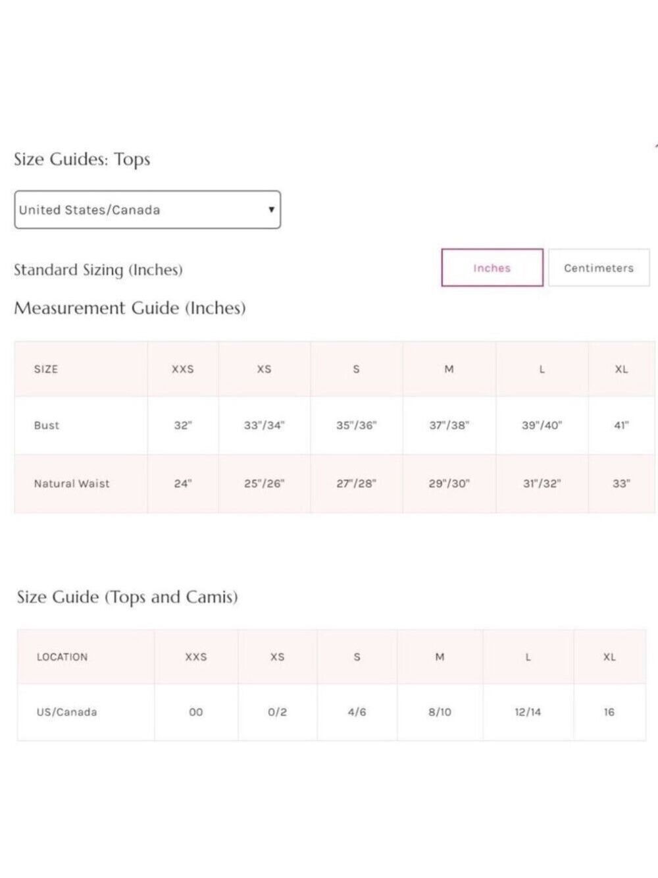658x878 pixels.
Task: Click the 8/10 size cell under M
Action: [440, 712]
